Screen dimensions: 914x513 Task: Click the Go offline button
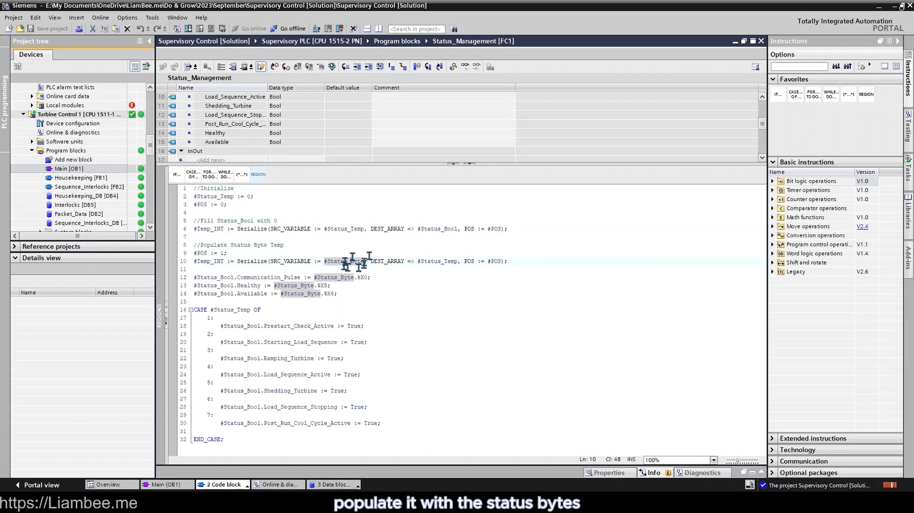(288, 29)
